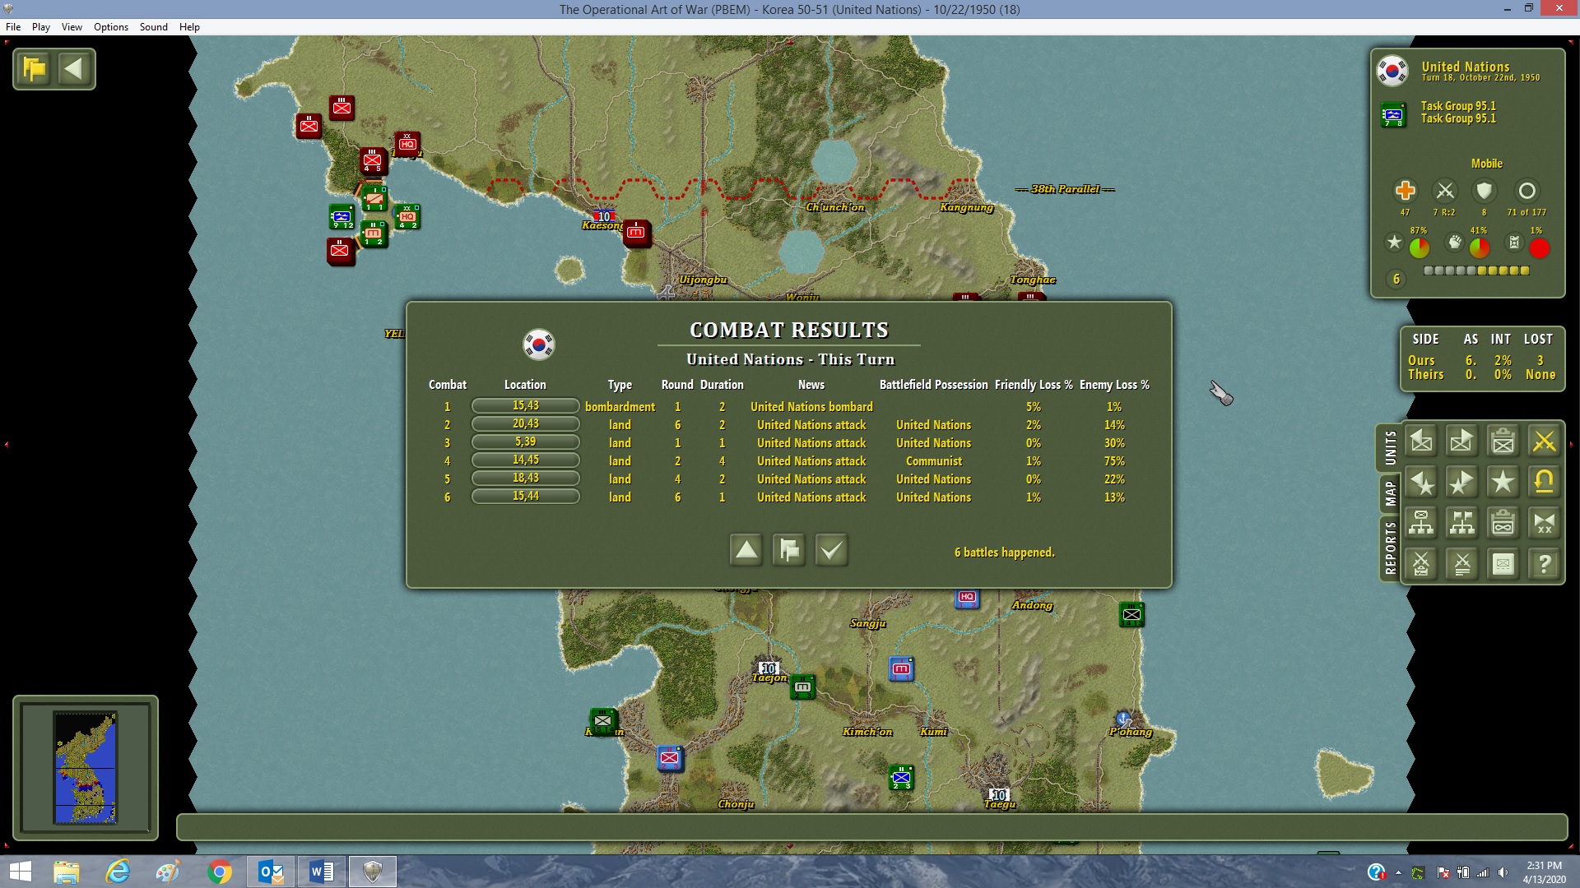This screenshot has height=888, width=1580.
Task: Click the flag button in Combat Results
Action: 789,550
